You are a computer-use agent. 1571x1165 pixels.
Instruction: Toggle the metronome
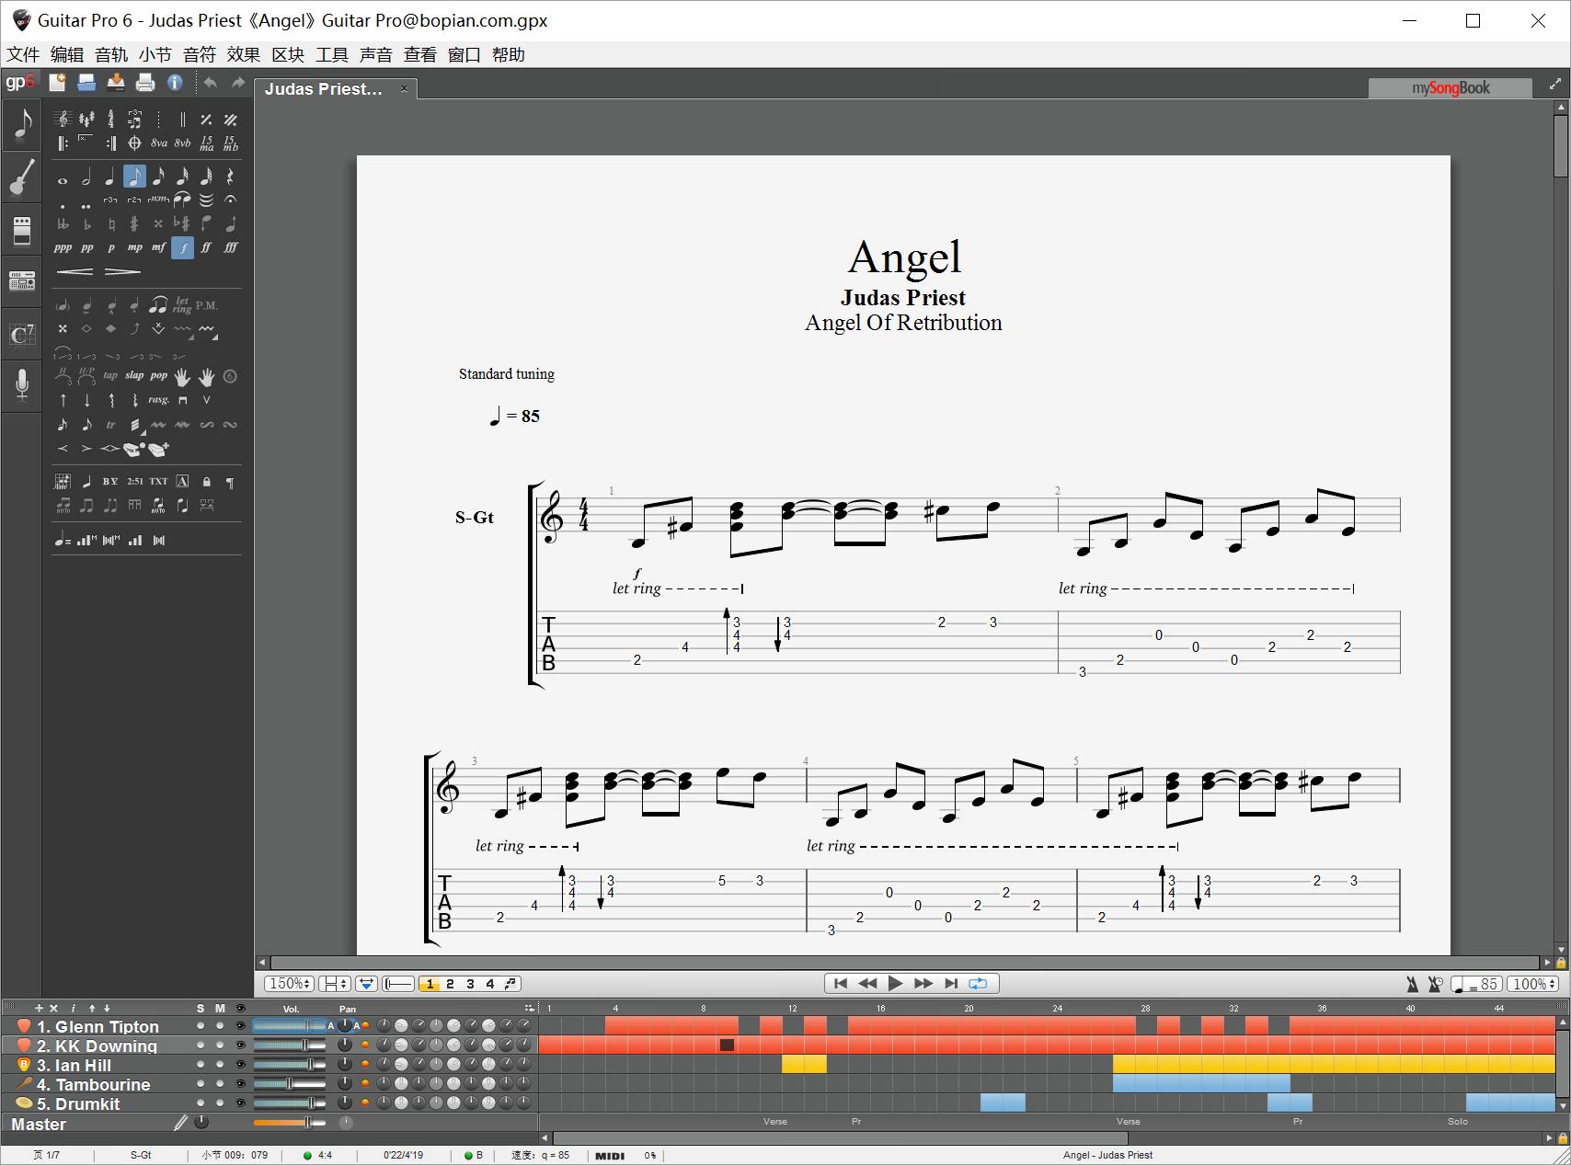click(x=1413, y=984)
